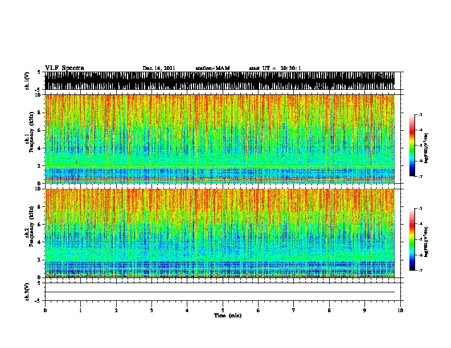Screen dimensions: 451x348
Task: Click the "ch.1(V)" waveform axis label
Action: (x=27, y=81)
